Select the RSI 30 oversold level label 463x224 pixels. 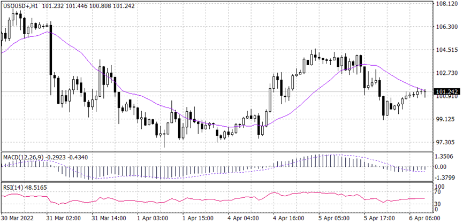438,204
